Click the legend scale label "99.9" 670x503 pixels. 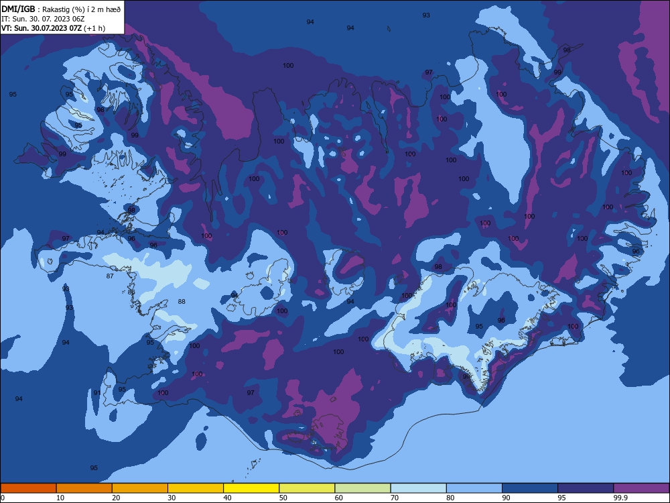tap(620, 498)
